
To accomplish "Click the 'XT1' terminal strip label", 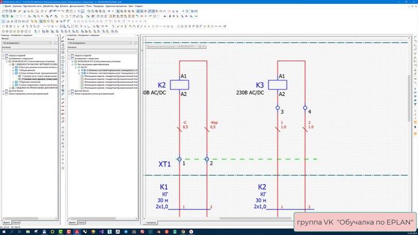I will pos(165,164).
